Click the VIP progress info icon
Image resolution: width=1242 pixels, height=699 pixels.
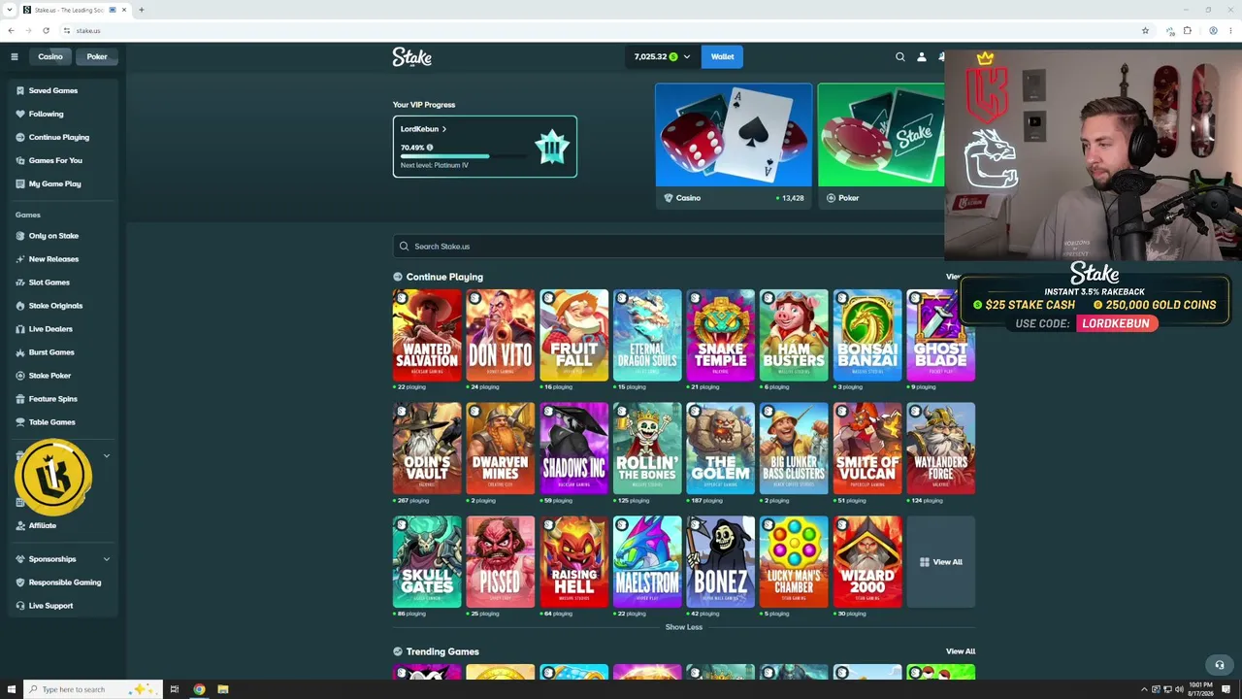pyautogui.click(x=430, y=148)
